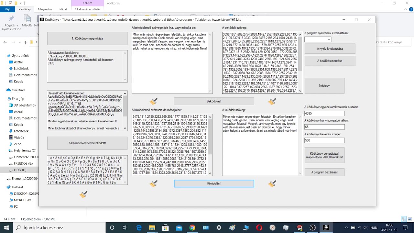
Task: Click 1. Kódkönyv megnyitása button
Action: click(87, 39)
